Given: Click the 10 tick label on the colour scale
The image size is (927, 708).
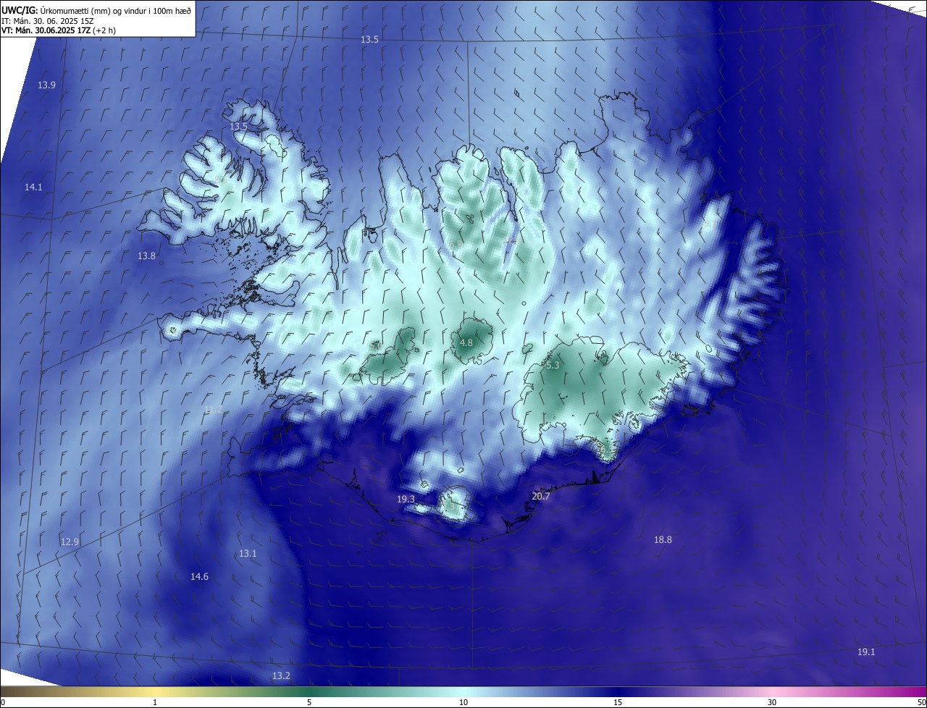Looking at the screenshot, I should 463,702.
